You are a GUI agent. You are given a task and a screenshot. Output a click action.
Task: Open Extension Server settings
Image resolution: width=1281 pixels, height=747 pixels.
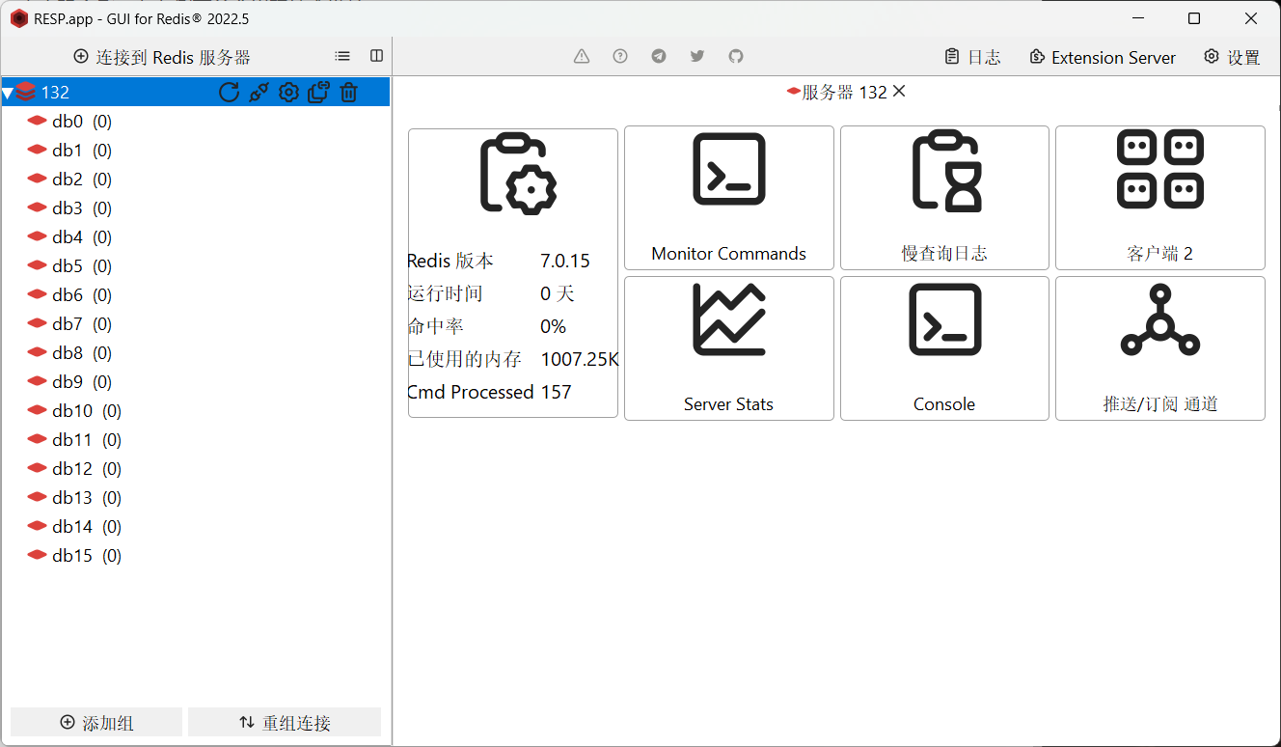[1103, 57]
